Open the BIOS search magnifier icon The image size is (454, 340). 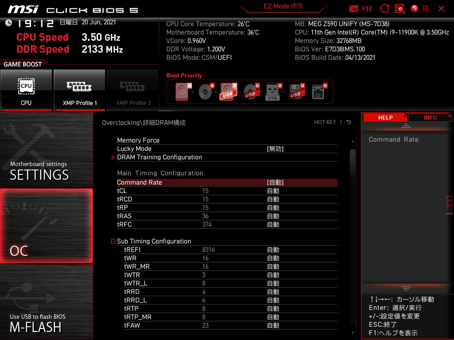(x=400, y=9)
